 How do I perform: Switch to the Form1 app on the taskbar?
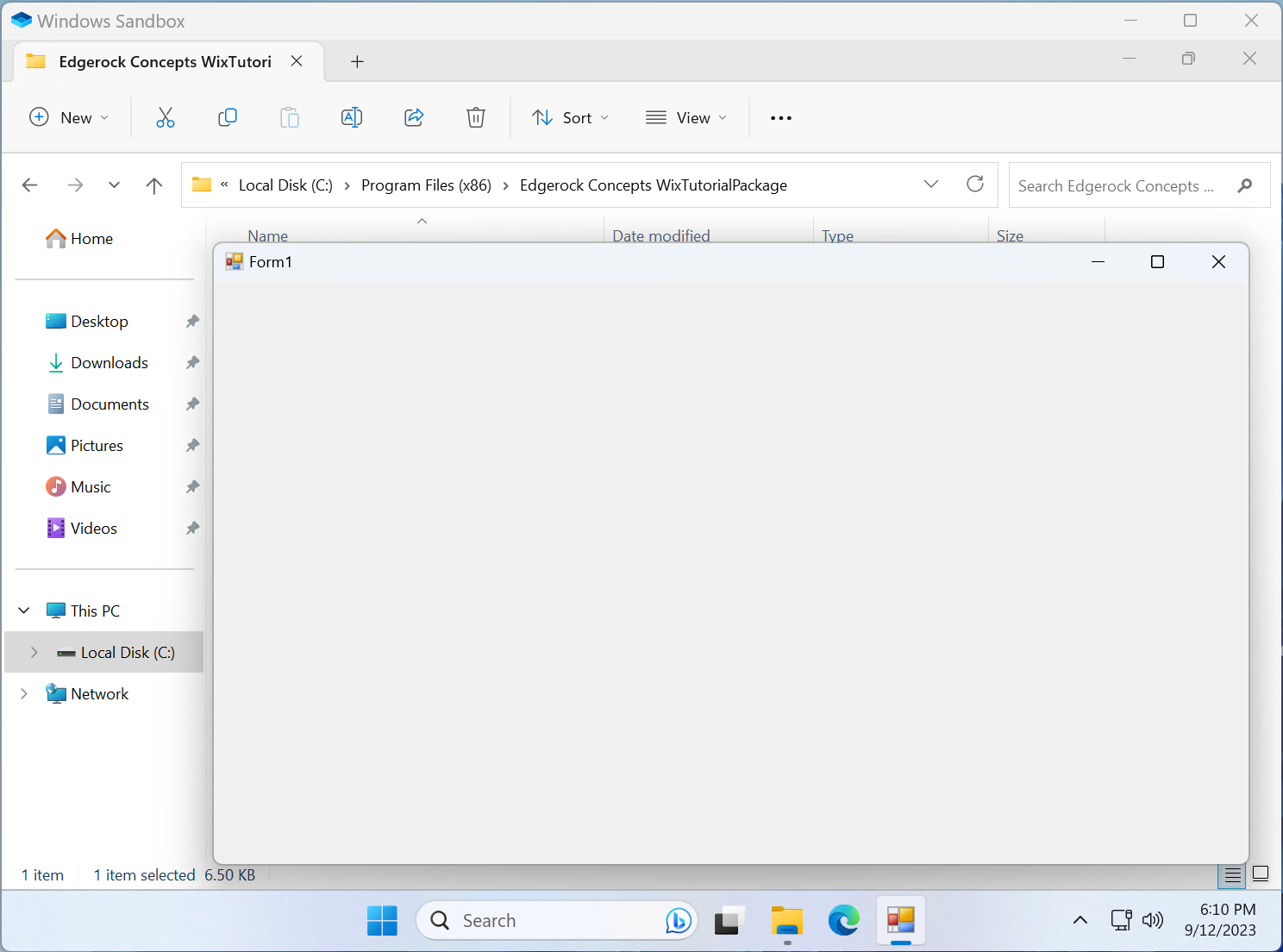(900, 920)
